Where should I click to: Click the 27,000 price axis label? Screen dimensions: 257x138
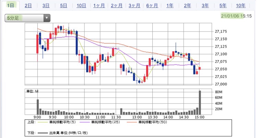click(221, 84)
